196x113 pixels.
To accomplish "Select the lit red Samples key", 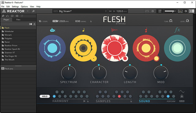I will pos(119,96).
